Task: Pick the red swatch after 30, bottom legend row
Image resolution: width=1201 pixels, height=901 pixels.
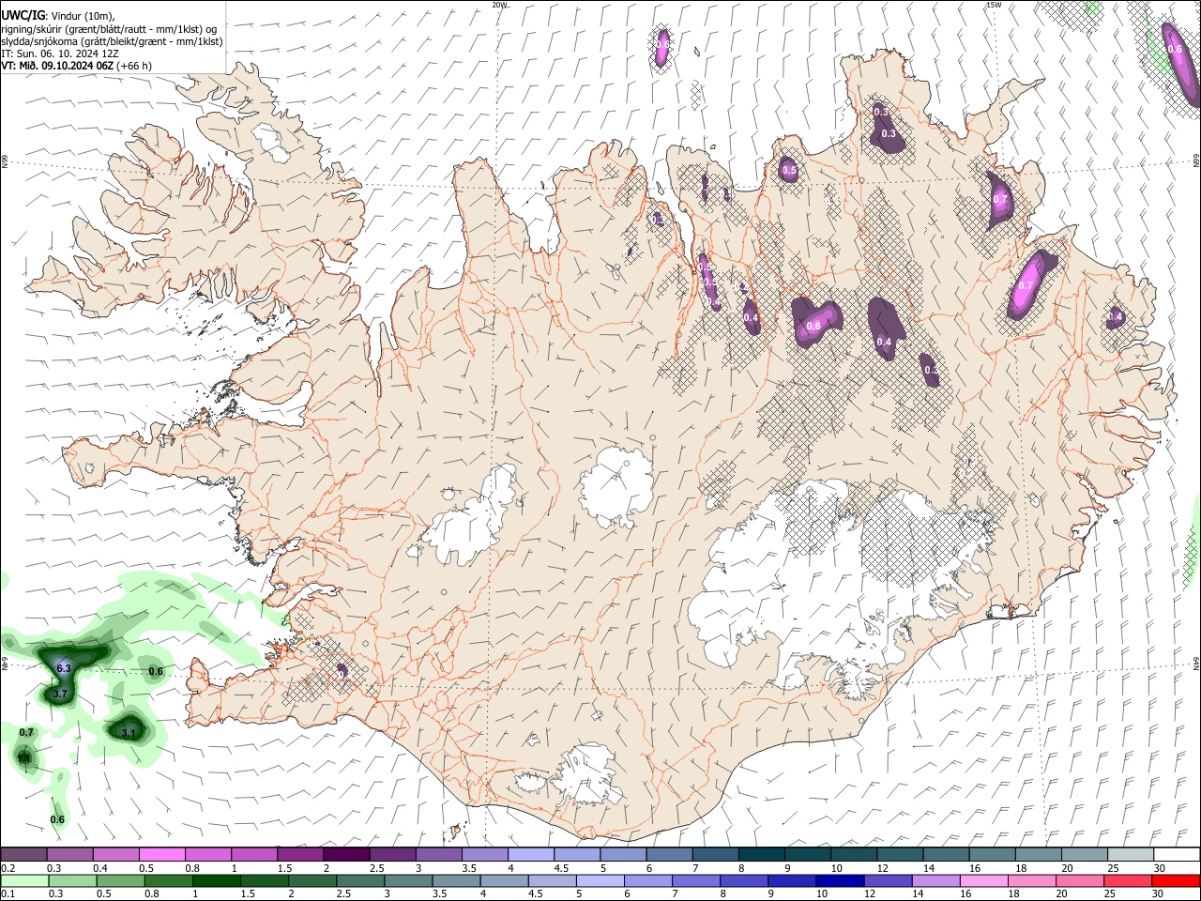Action: tap(1176, 880)
